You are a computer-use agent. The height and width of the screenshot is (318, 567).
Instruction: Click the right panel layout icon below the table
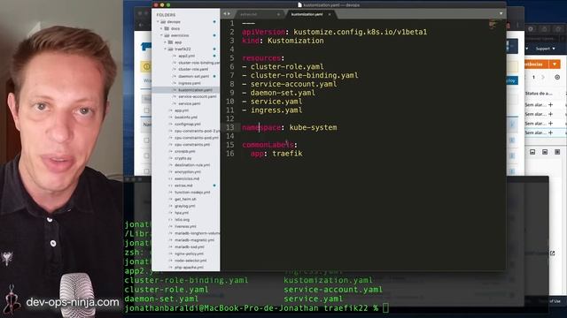click(x=557, y=152)
